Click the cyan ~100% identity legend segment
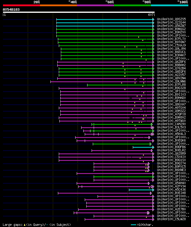This screenshot has width=191, height=227. click(x=170, y=5)
